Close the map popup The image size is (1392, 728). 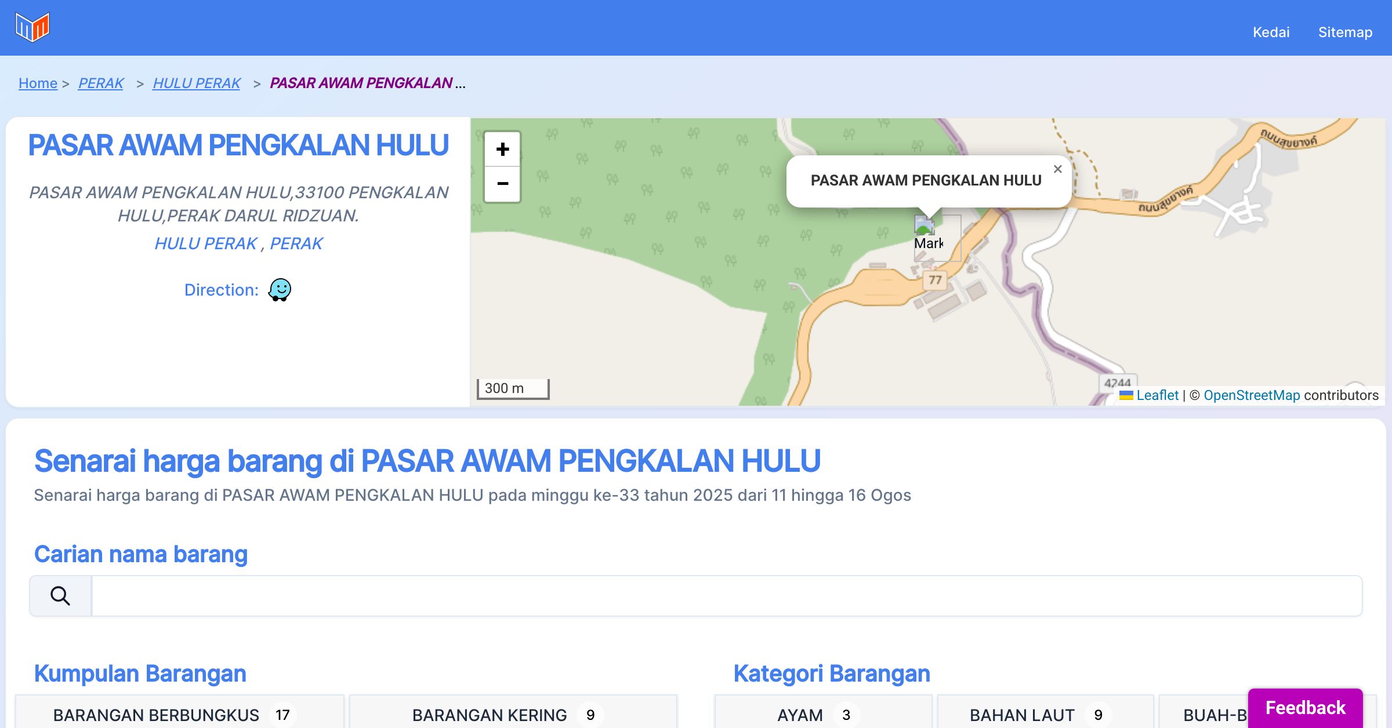pyautogui.click(x=1057, y=169)
